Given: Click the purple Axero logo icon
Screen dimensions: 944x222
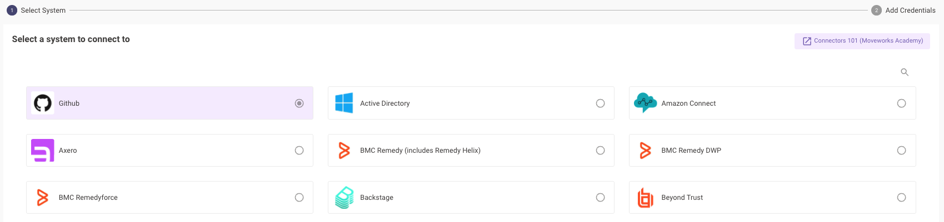Looking at the screenshot, I should 43,150.
